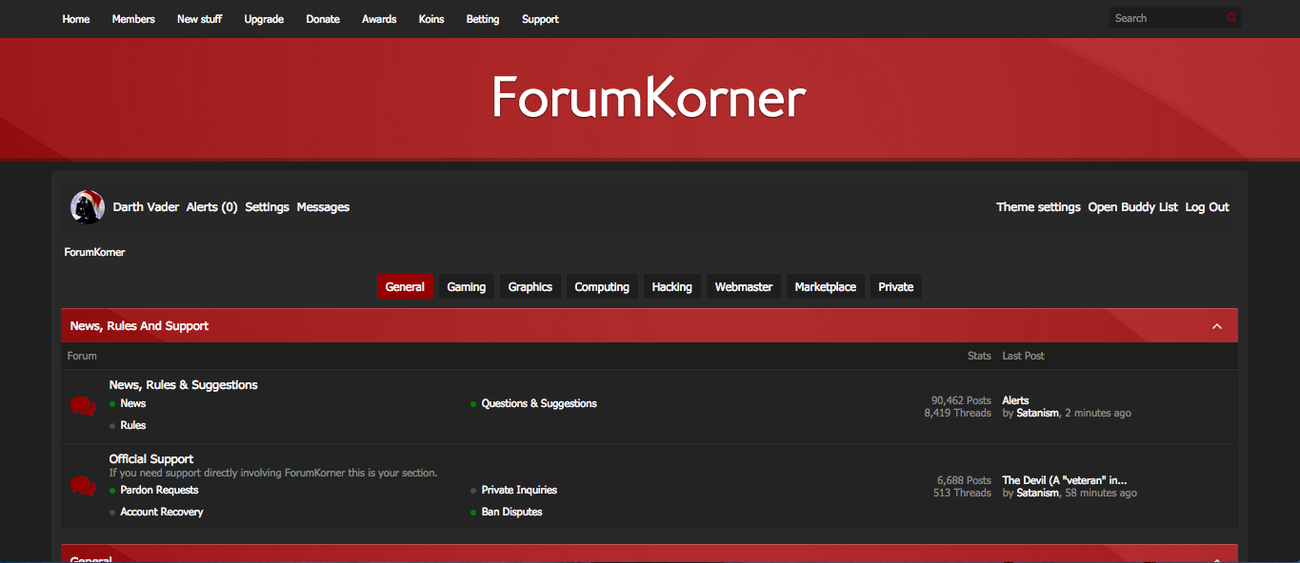Click the green dot beside Ban Disputes
Screen dimensions: 1300x563
click(473, 513)
